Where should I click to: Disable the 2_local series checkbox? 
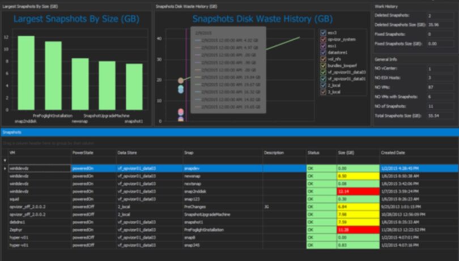(323, 85)
